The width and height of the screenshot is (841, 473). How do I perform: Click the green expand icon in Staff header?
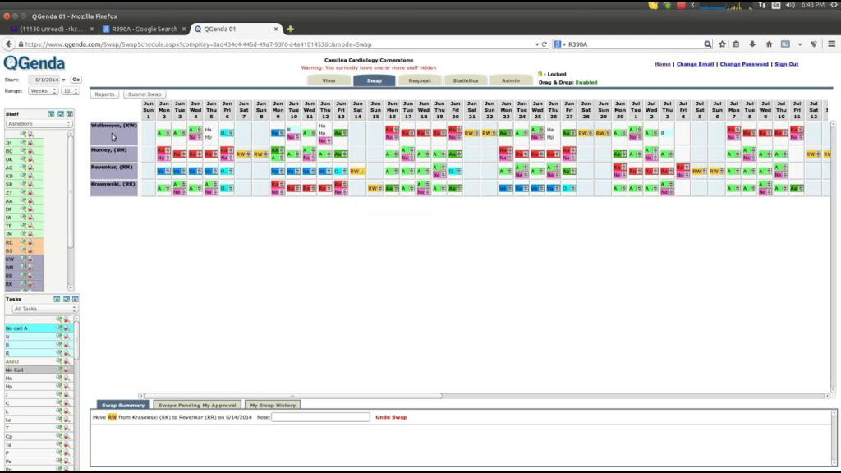pyautogui.click(x=52, y=113)
